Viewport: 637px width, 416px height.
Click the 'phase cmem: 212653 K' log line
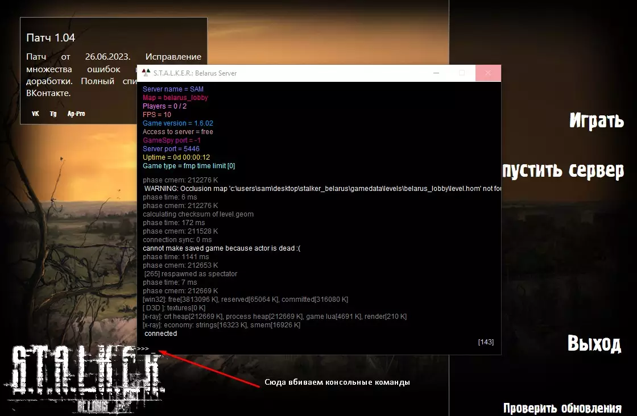click(x=180, y=265)
